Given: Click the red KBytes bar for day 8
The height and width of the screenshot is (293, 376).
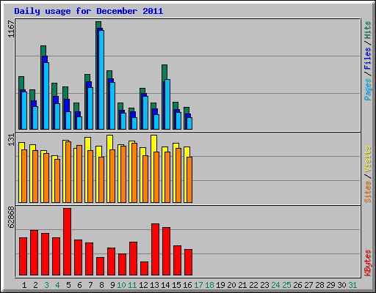Looking at the screenshot, I should click(x=100, y=267).
